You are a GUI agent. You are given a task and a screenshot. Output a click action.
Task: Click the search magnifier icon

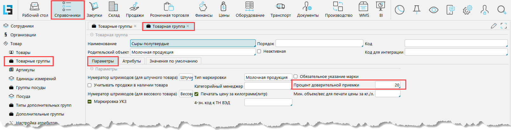[x=501, y=10]
